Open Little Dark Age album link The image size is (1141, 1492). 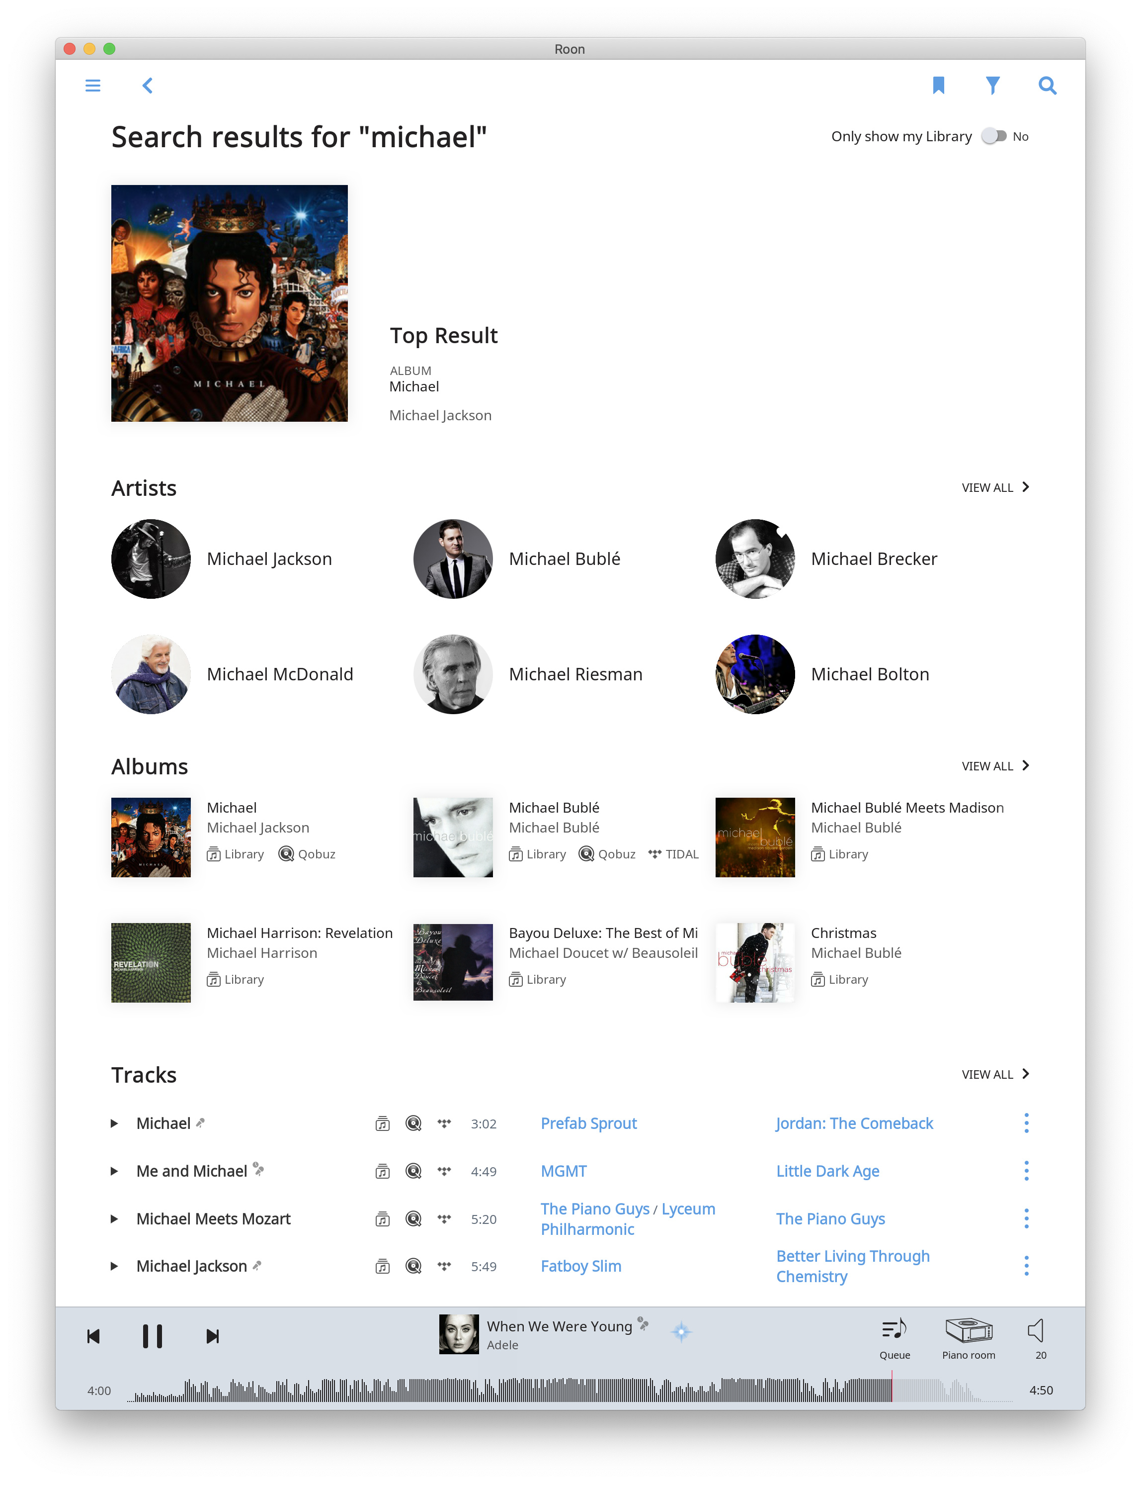827,1171
